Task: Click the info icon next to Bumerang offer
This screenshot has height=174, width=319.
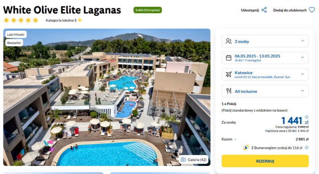Action: pos(307,148)
